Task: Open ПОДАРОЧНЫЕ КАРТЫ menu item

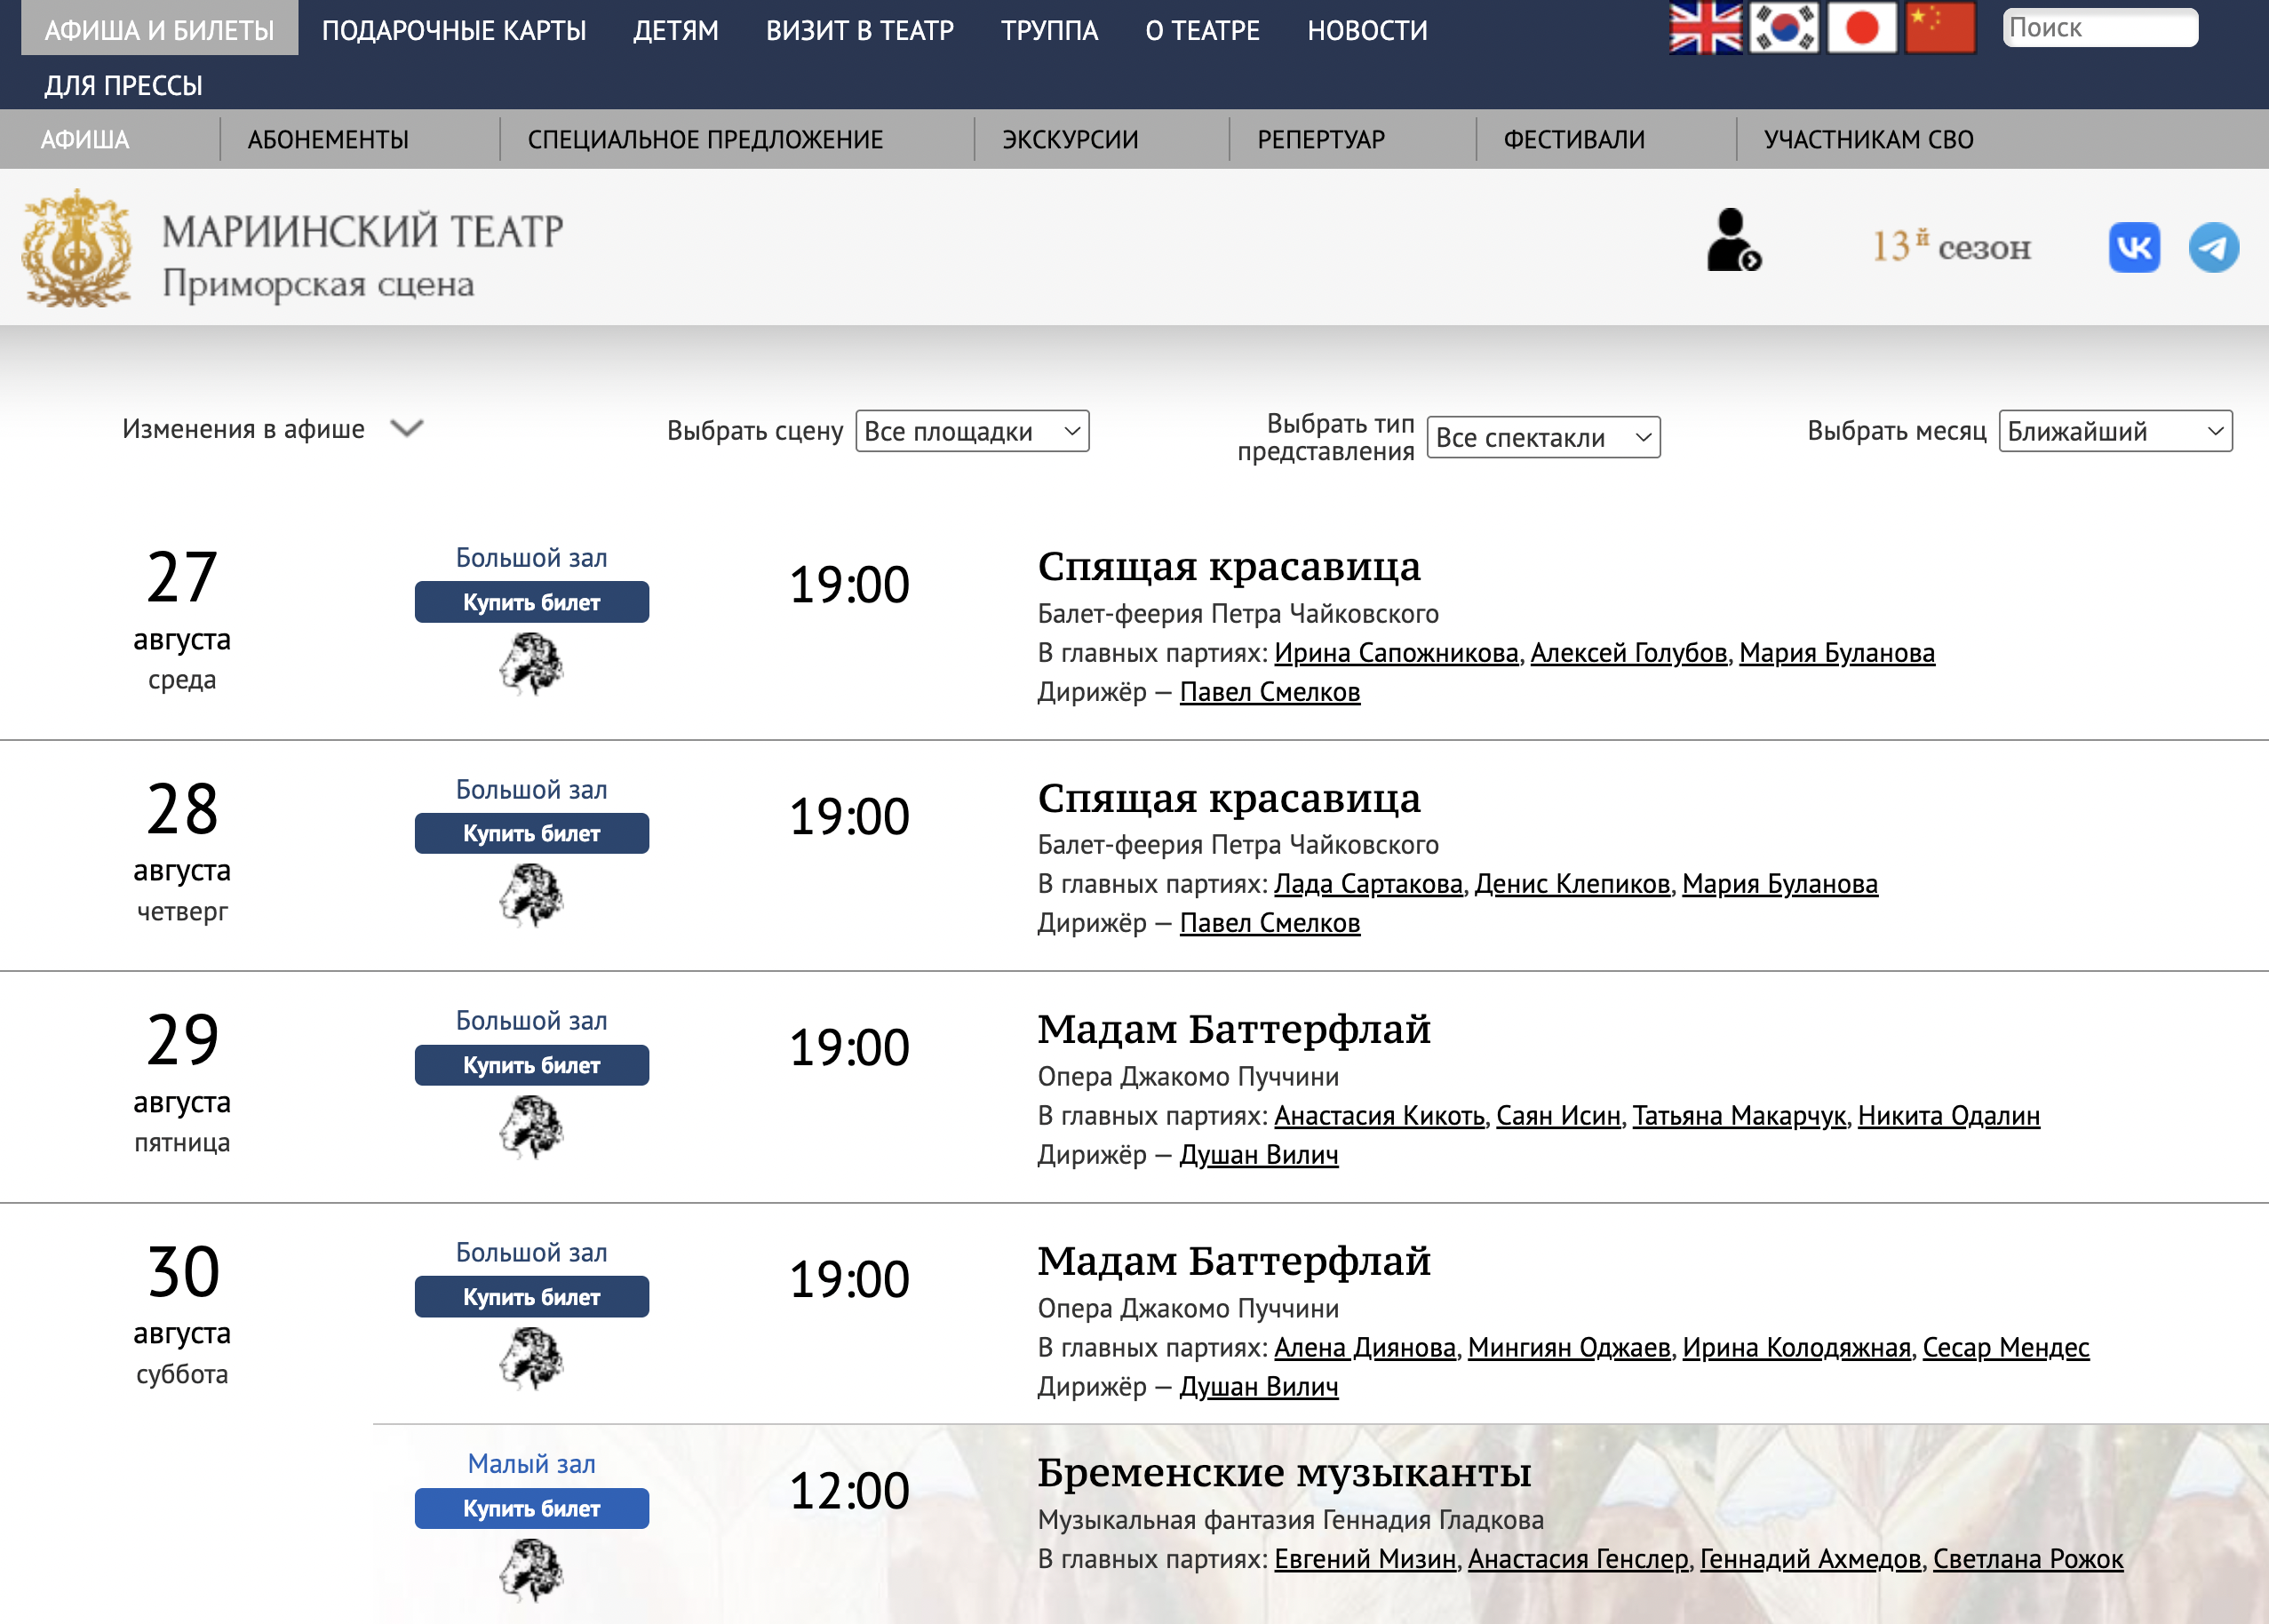Action: coord(454,30)
